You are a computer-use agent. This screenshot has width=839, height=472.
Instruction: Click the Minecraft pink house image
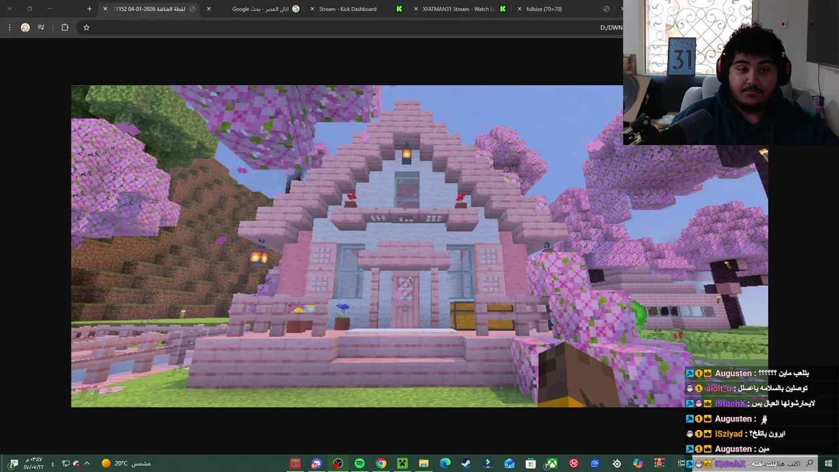tap(419, 246)
